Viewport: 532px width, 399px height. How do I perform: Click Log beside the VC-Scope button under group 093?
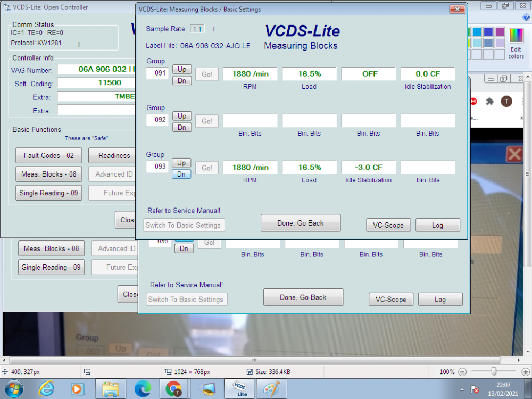pyautogui.click(x=438, y=225)
